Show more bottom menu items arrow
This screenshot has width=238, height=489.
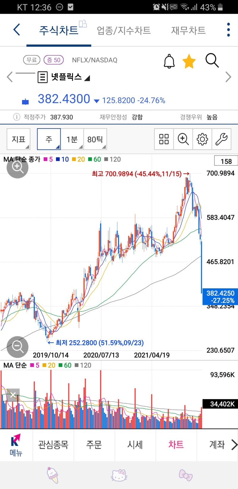[x=234, y=445]
